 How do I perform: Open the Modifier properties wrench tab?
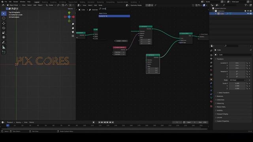pos(211,83)
